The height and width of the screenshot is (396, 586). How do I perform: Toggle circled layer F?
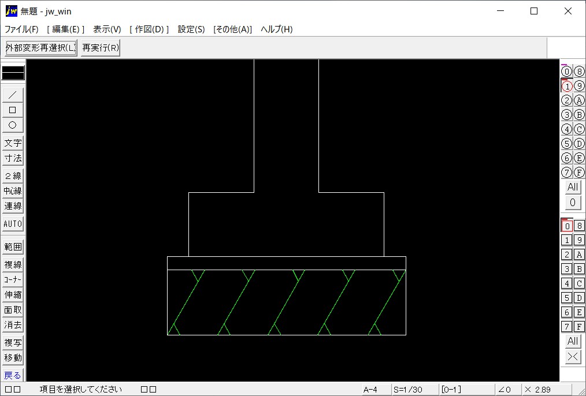579,172
